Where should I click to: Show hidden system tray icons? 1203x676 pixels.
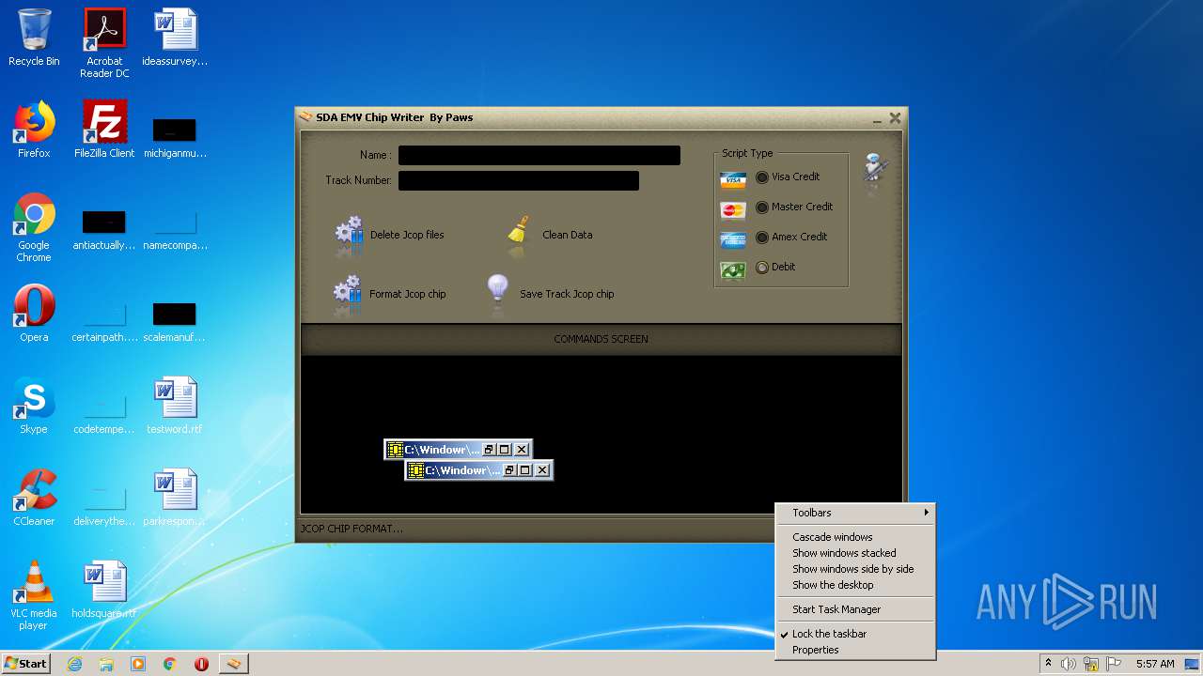(1048, 664)
